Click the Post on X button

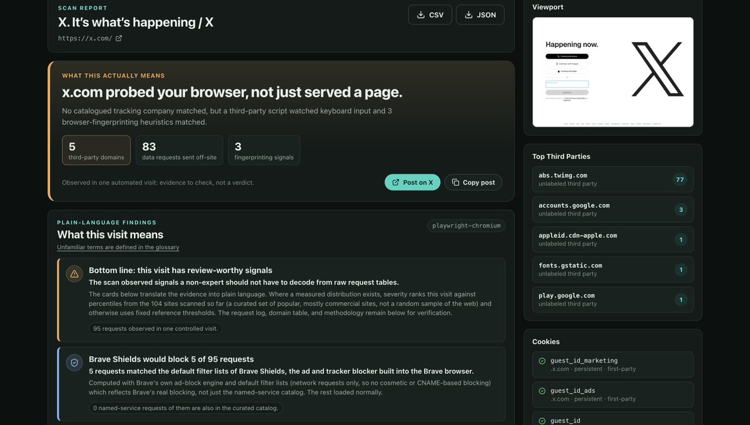point(412,182)
